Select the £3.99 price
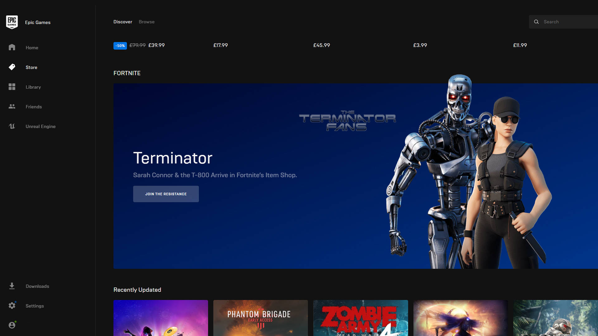 pos(420,45)
